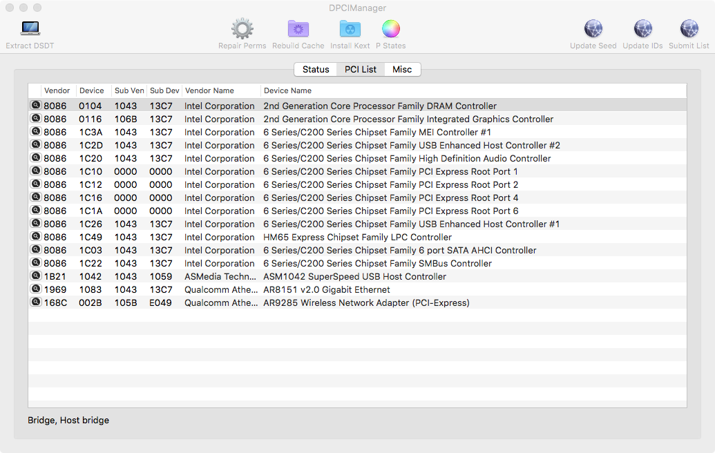Click the 'Bridge, Host bridge' status text
The height and width of the screenshot is (453, 715).
[x=68, y=420]
